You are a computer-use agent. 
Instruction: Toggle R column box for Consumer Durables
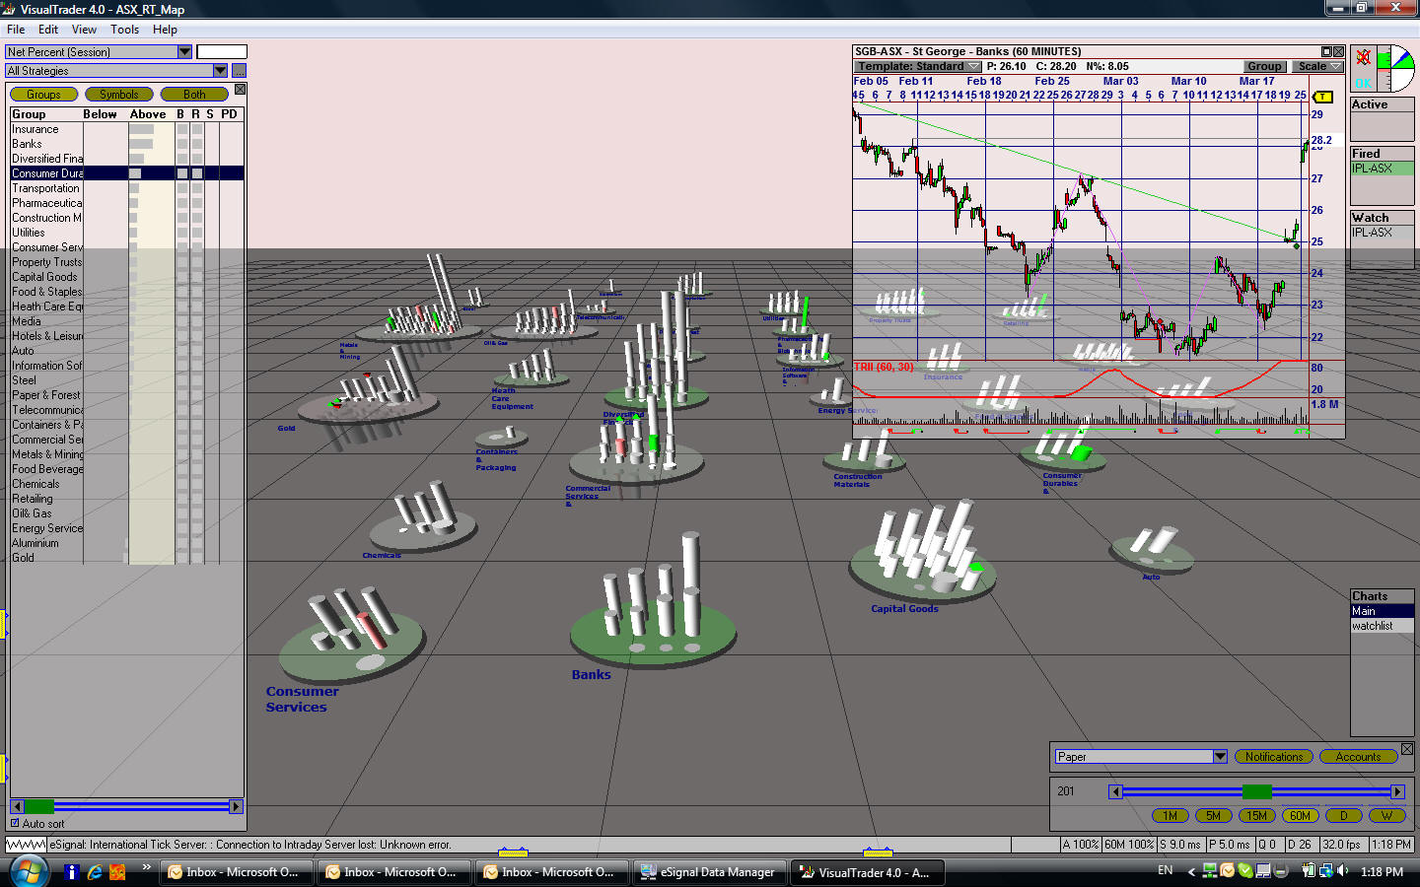click(197, 173)
